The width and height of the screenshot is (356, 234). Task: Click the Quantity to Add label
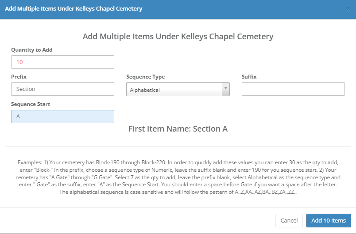point(32,50)
